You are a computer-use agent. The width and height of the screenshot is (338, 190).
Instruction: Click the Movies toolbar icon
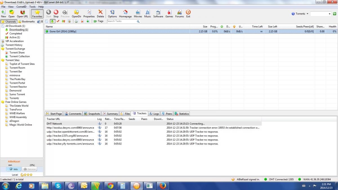(x=138, y=12)
